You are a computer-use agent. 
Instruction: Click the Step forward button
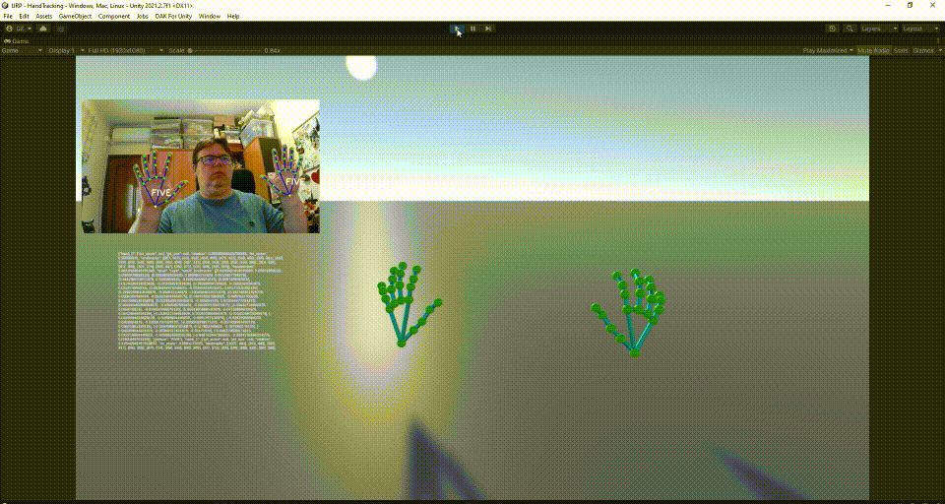488,29
